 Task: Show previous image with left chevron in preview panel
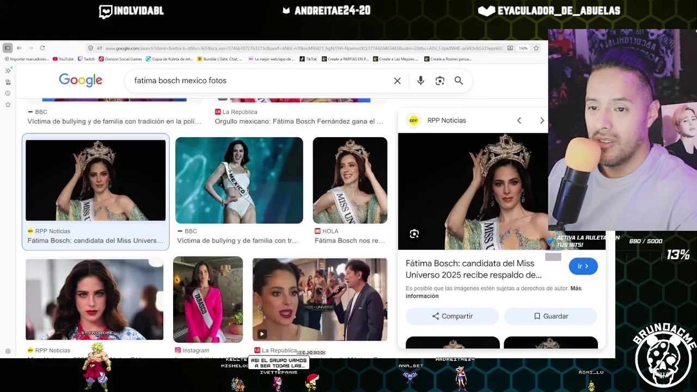coord(519,120)
